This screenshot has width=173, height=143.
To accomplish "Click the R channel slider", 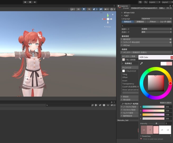I will [x=153, y=107].
